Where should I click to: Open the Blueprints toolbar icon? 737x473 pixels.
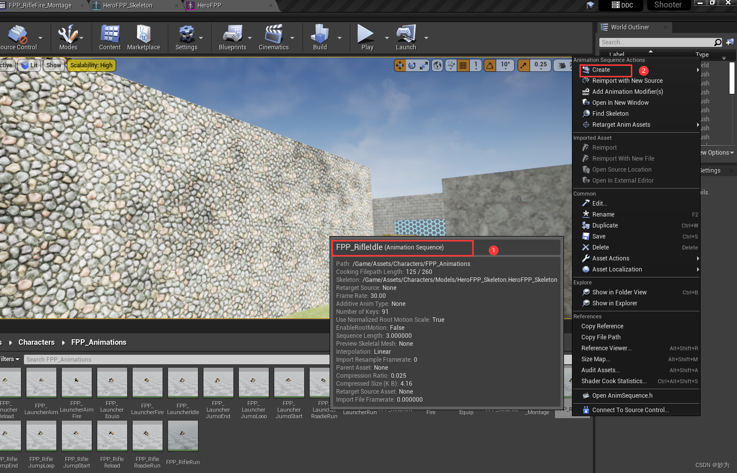point(232,37)
